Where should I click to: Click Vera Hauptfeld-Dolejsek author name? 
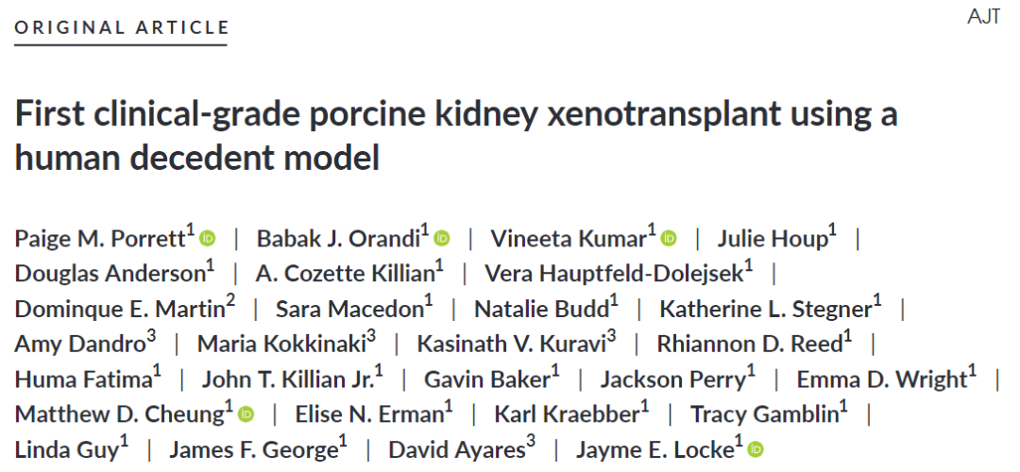point(614,275)
